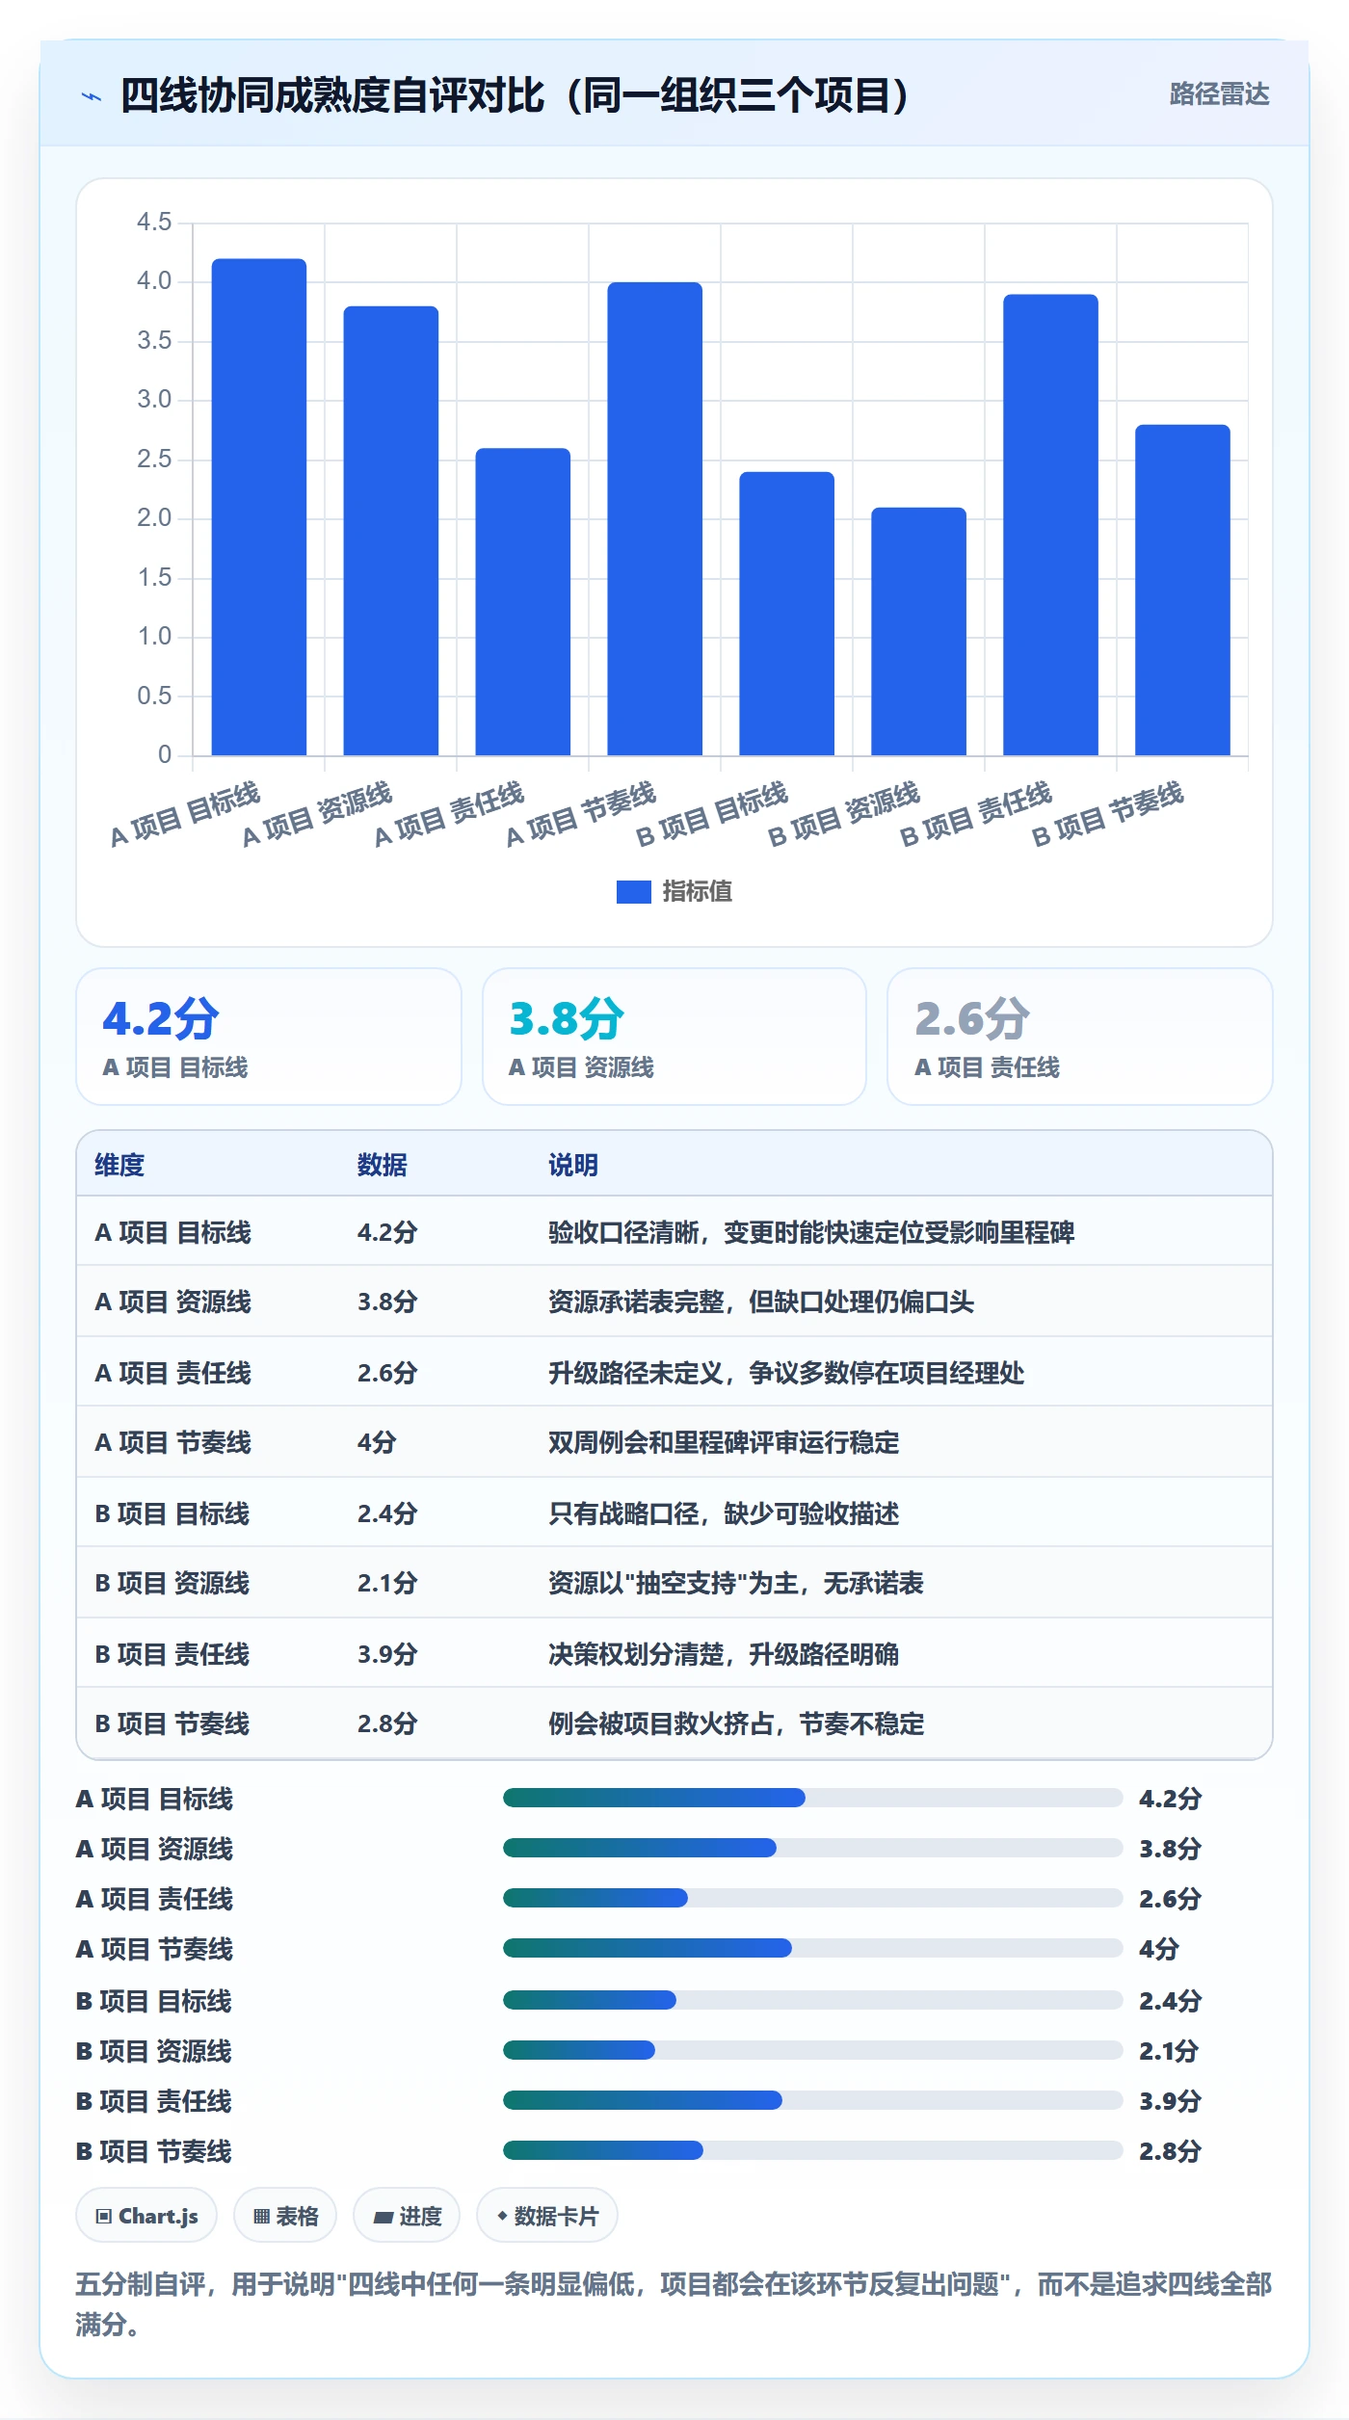Click the 五分制自评 footnote paragraph
The width and height of the screenshot is (1349, 2420).
coord(674,2304)
